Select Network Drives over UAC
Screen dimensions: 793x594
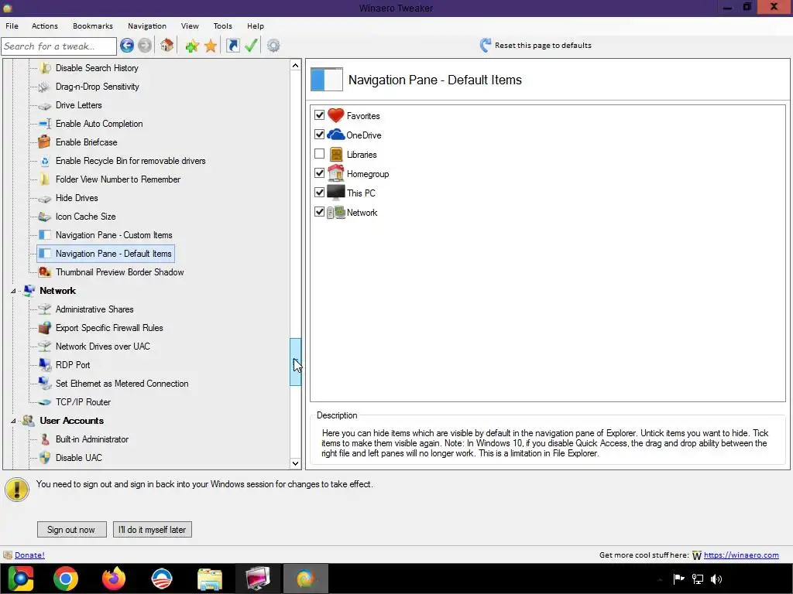click(x=103, y=346)
